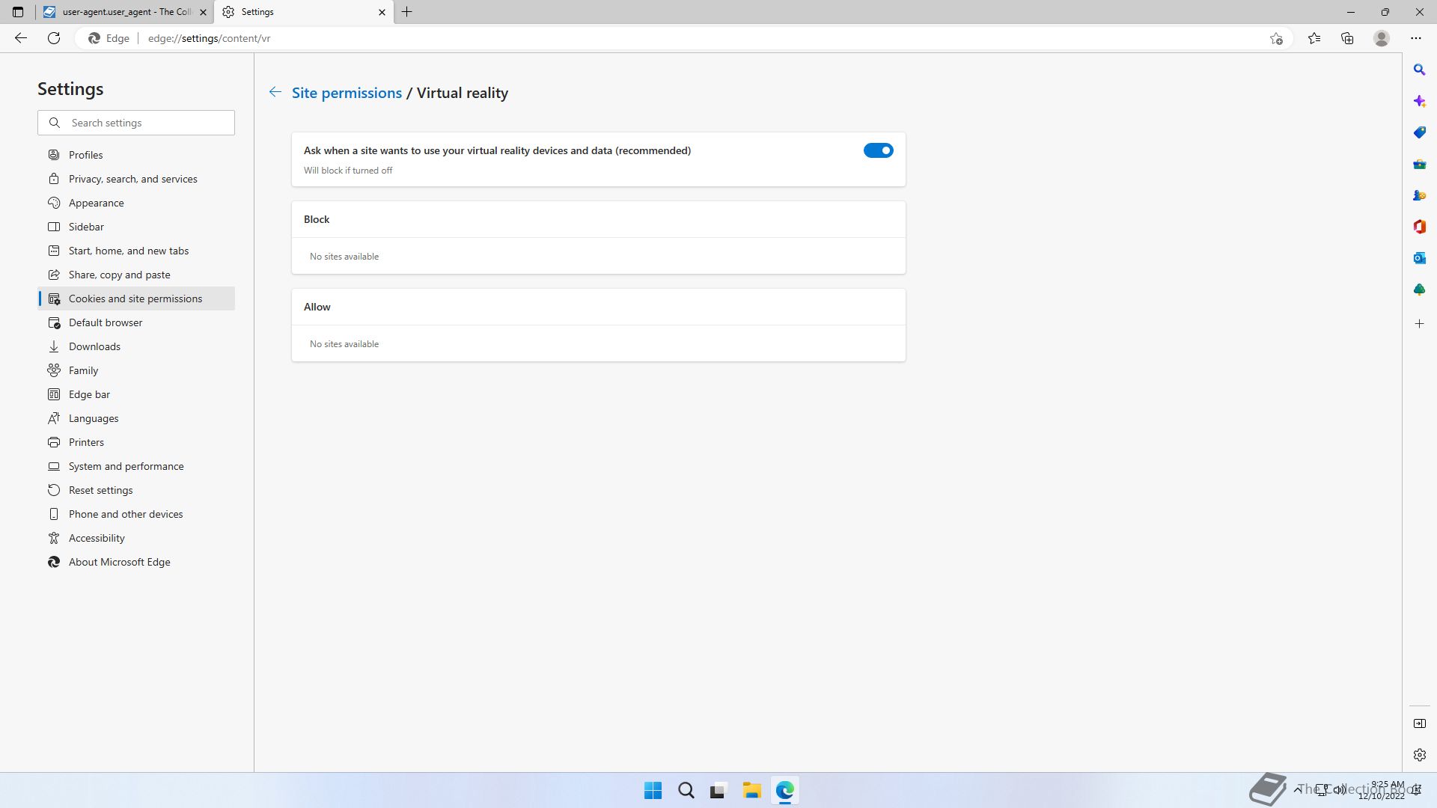Open the Favorites star toolbar icon
This screenshot has width=1437, height=808.
pos(1314,38)
